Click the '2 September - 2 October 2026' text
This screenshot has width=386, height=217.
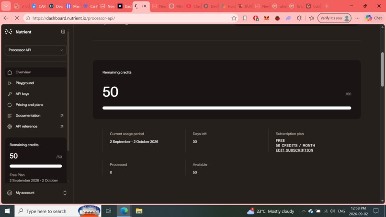coord(134,142)
